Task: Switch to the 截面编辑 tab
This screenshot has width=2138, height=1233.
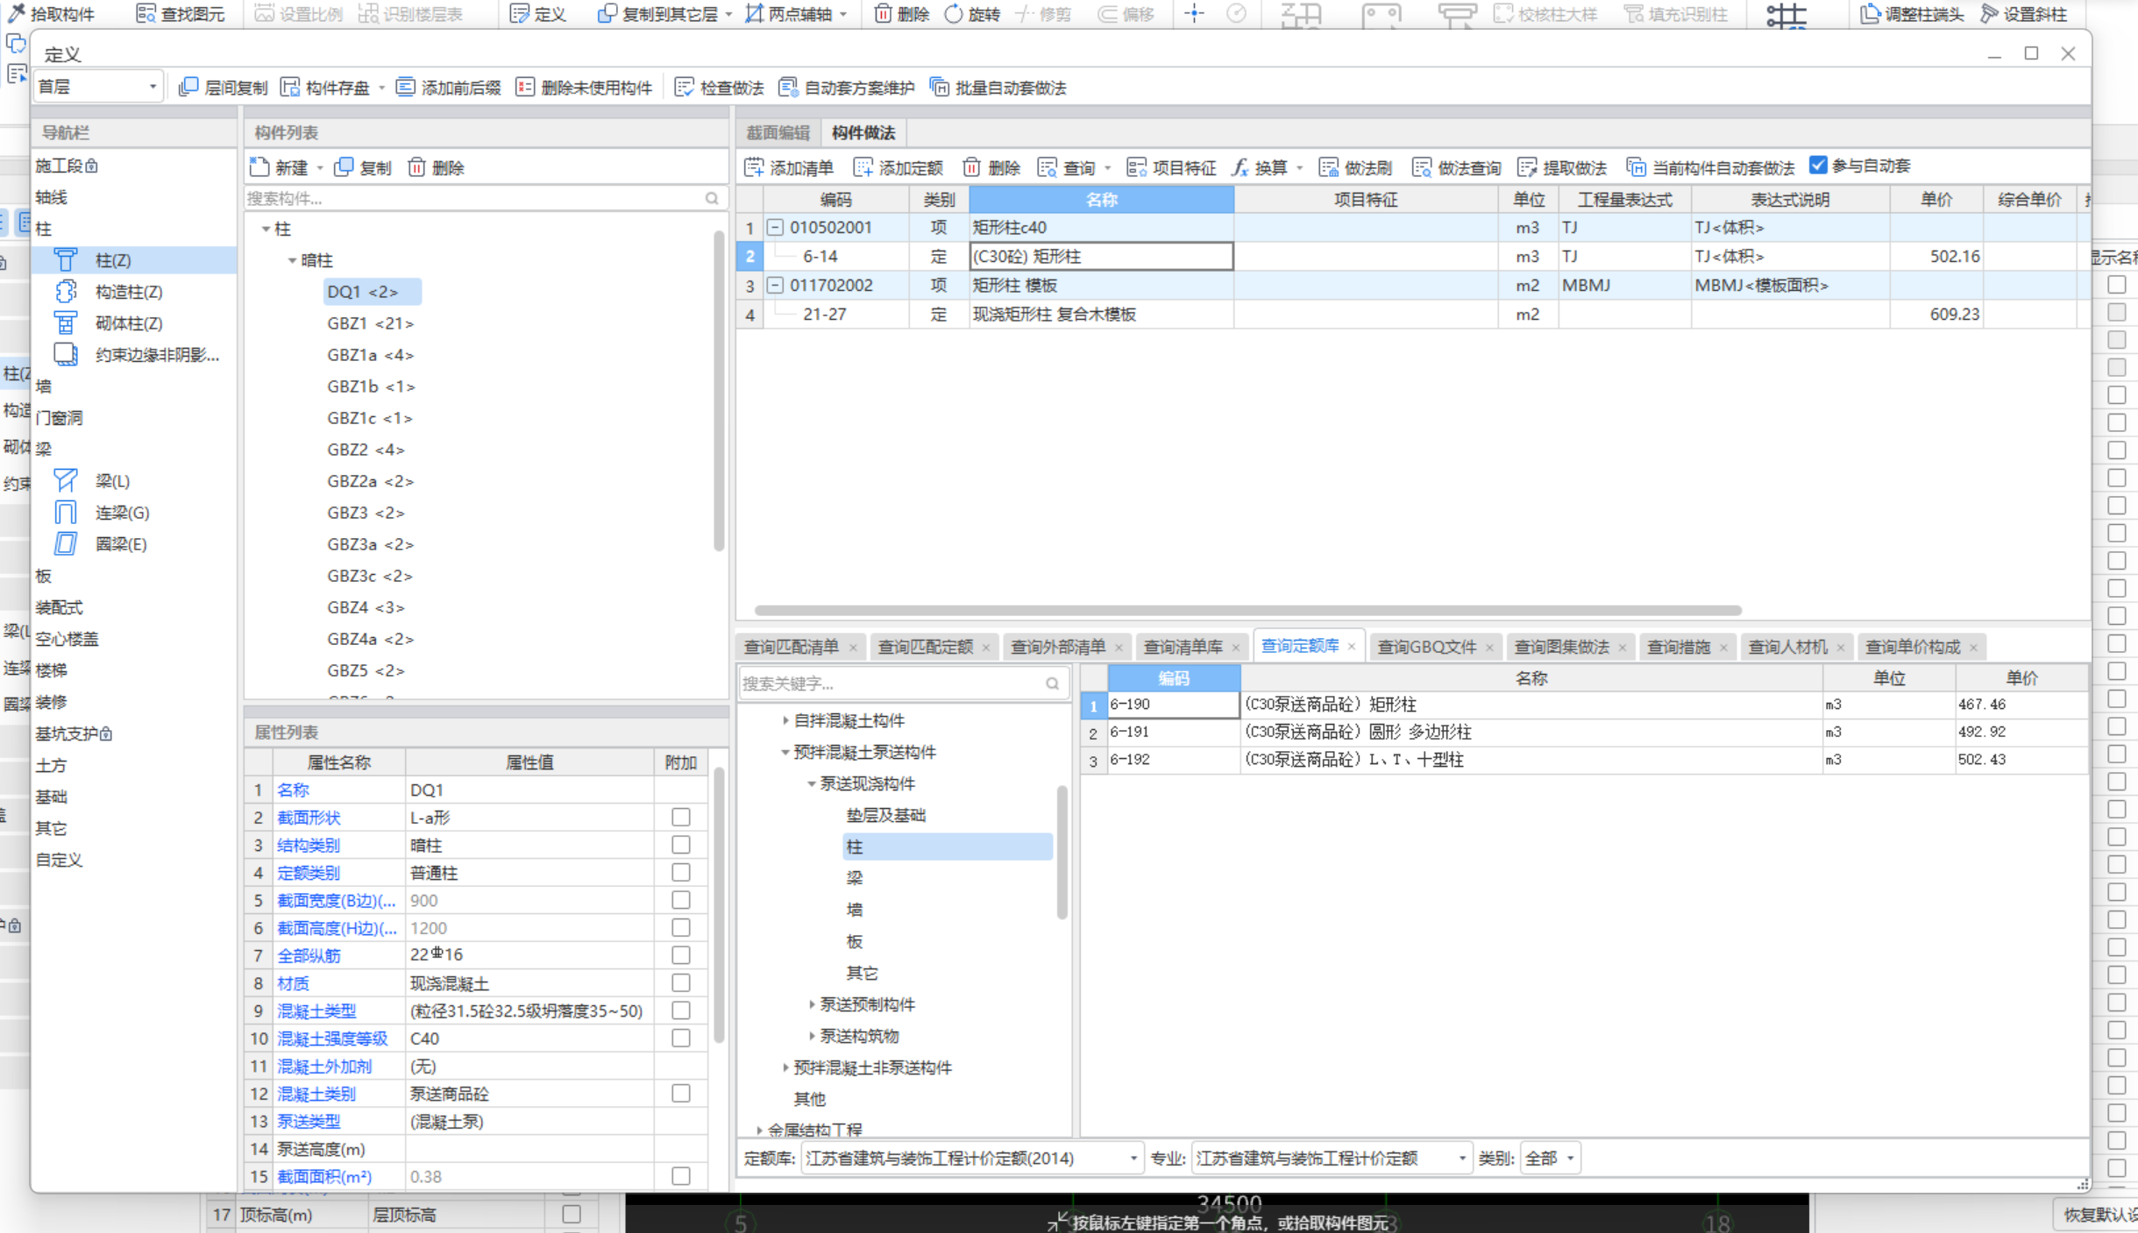Action: (778, 133)
